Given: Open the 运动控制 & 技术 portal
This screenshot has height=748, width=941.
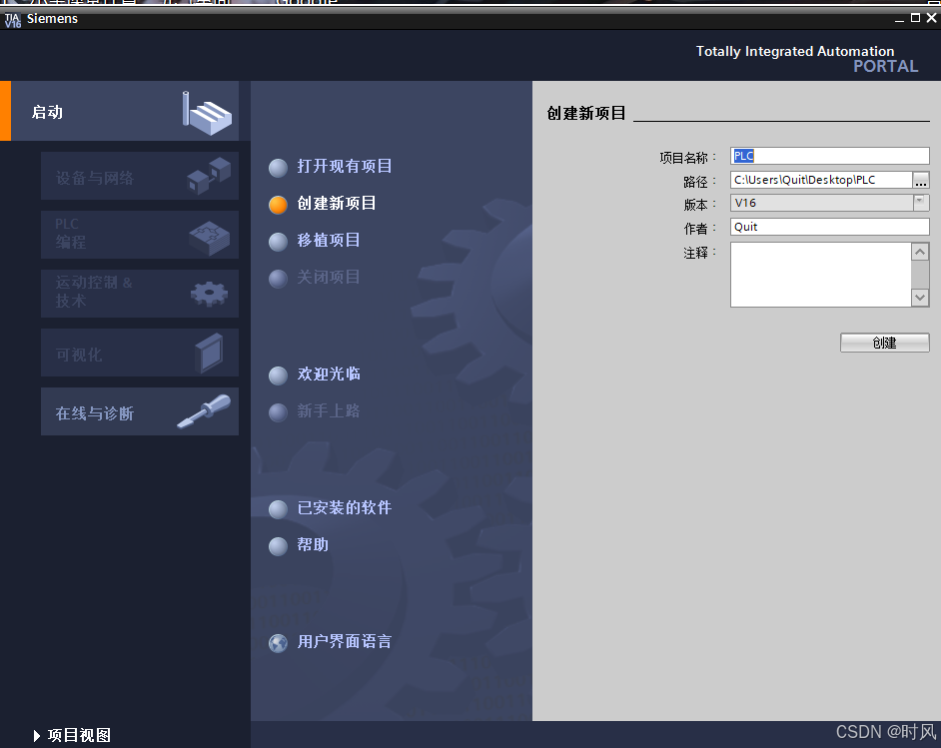Looking at the screenshot, I should pos(140,294).
